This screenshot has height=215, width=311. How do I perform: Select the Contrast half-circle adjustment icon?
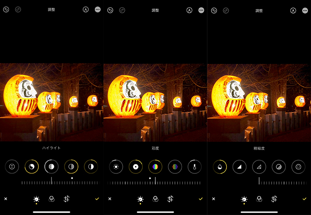pos(91,167)
